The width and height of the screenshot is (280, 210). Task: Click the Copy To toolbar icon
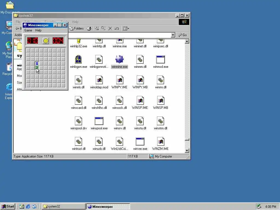pos(104,28)
